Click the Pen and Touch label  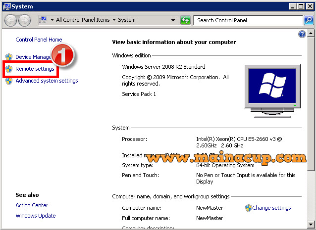(140, 175)
